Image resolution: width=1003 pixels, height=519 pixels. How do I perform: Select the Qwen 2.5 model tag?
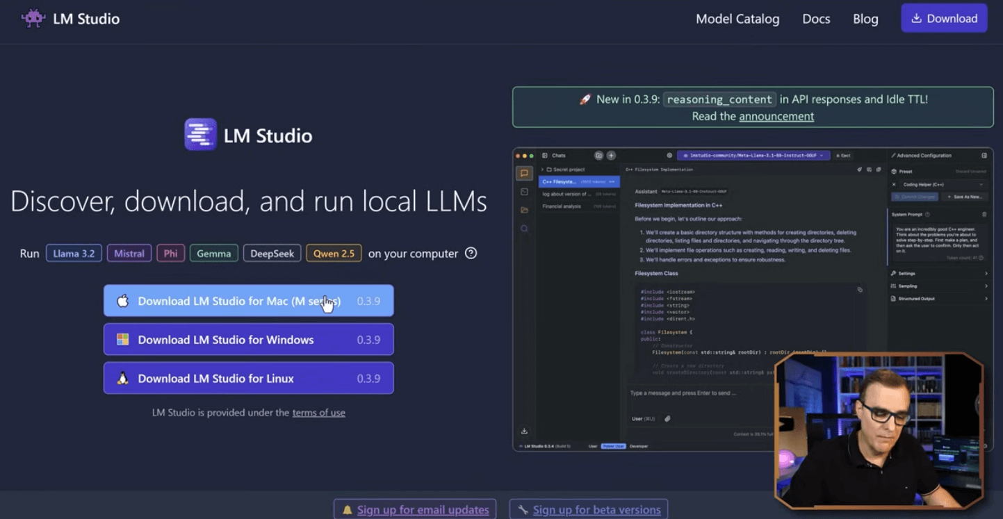click(334, 254)
